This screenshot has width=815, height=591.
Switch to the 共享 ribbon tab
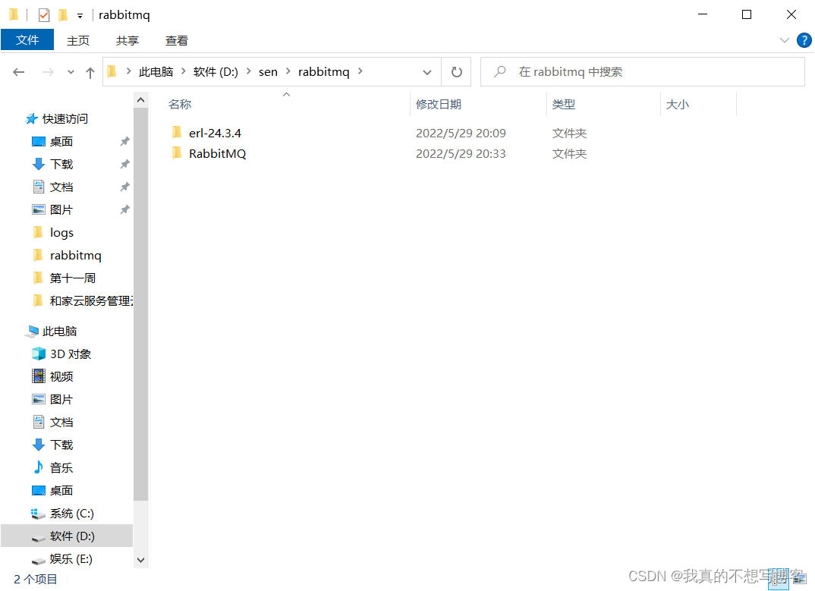[127, 40]
